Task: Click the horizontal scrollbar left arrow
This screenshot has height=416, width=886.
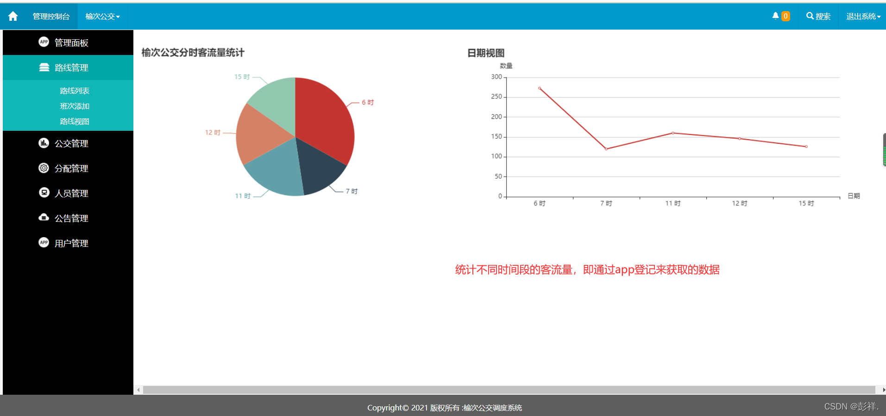Action: point(138,390)
